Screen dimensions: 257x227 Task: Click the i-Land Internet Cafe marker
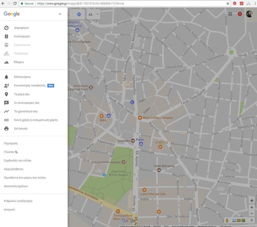(144, 190)
